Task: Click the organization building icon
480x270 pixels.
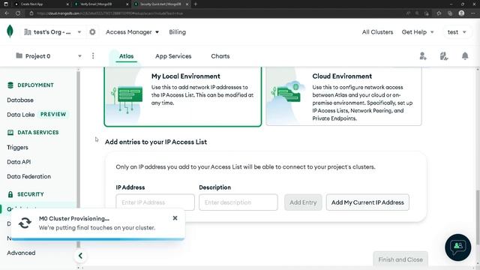Action: click(x=28, y=31)
